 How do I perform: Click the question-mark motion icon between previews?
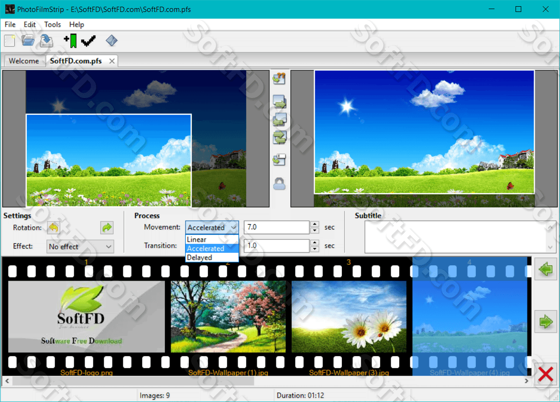279,78
